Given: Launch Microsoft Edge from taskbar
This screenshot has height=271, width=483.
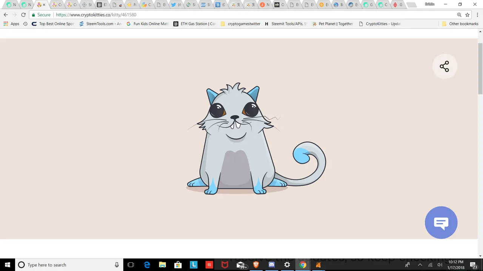Looking at the screenshot, I should click(147, 265).
